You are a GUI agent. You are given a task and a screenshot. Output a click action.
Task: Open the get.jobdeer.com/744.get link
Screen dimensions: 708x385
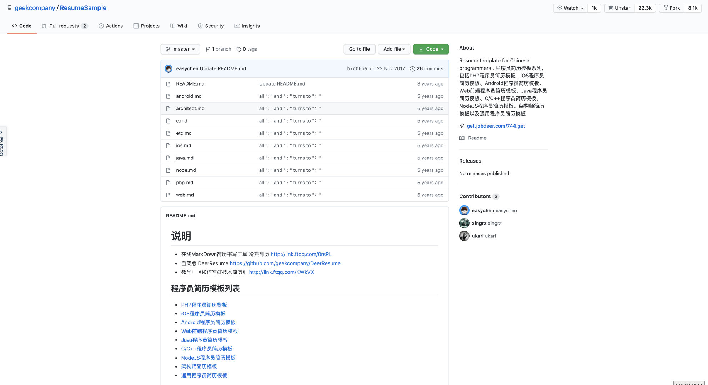496,126
